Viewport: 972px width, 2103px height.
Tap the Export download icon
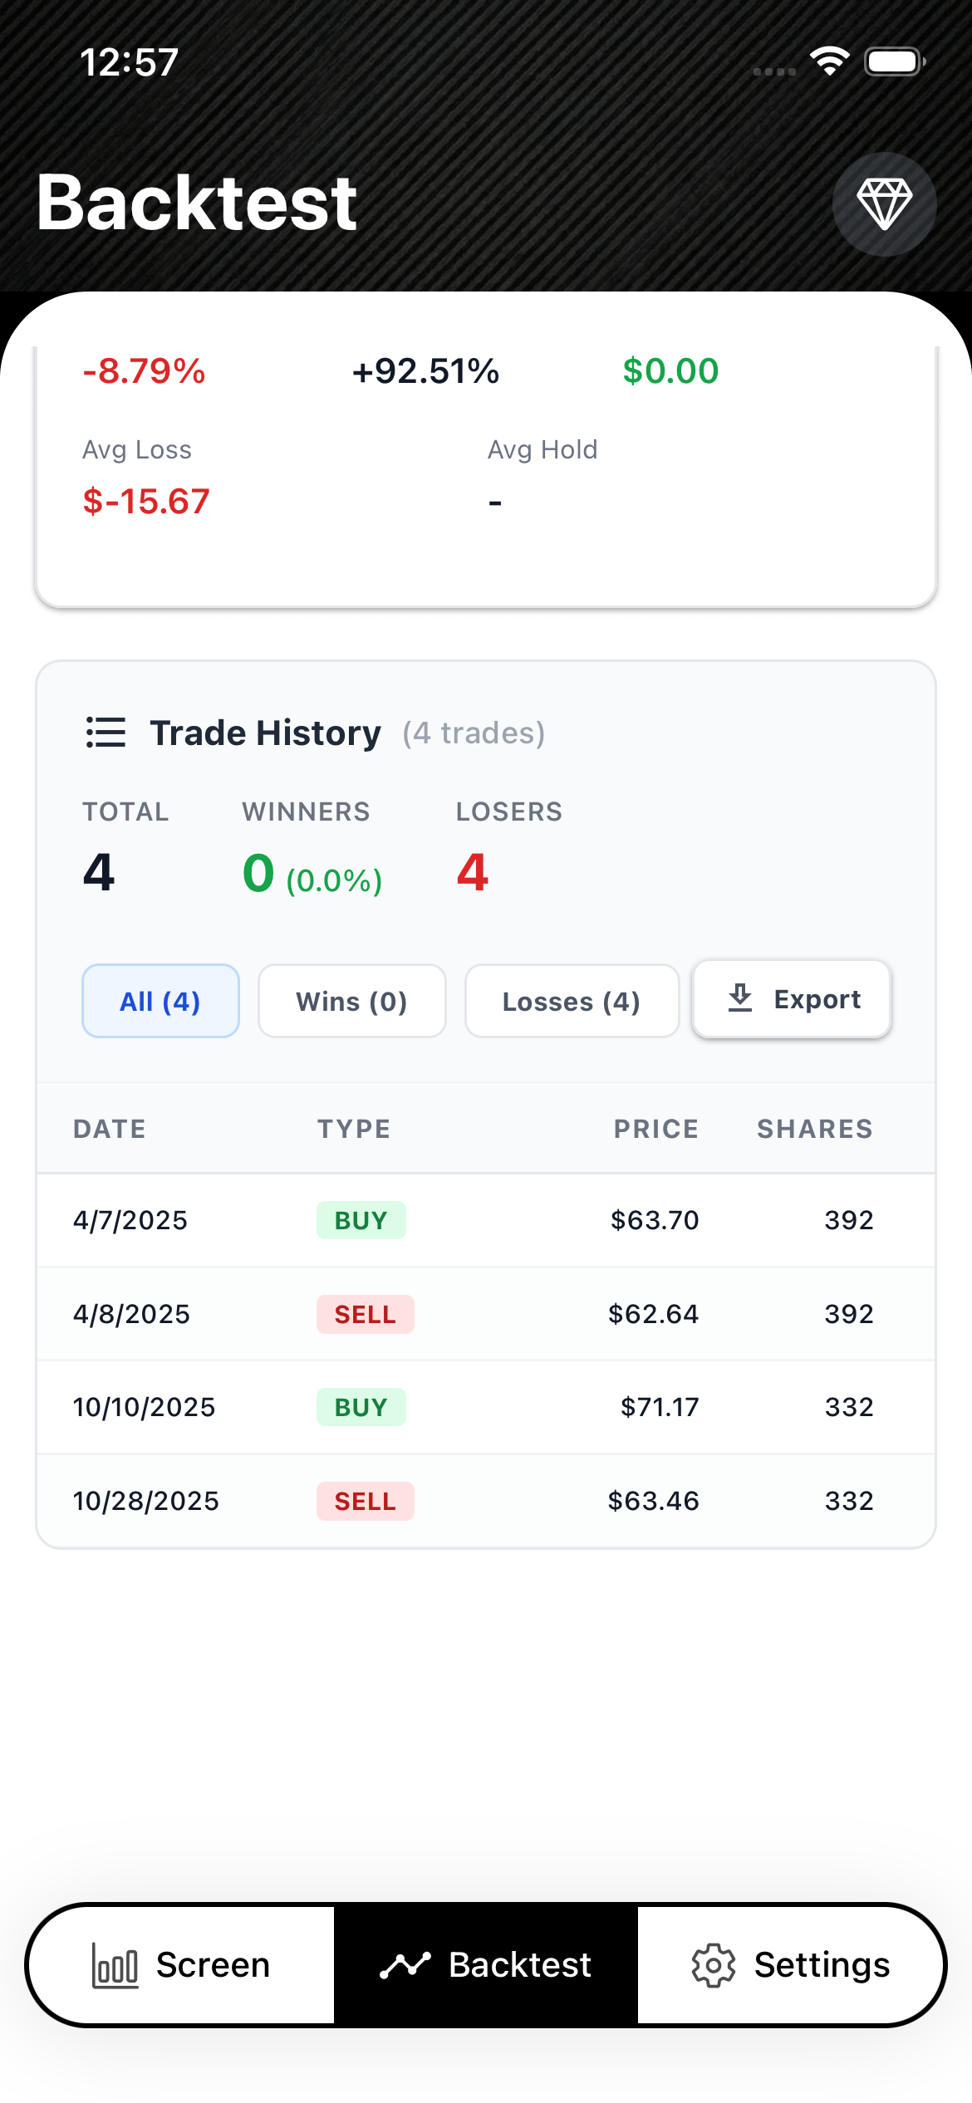coord(739,998)
